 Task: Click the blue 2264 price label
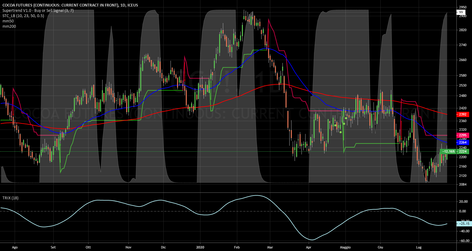click(x=463, y=142)
